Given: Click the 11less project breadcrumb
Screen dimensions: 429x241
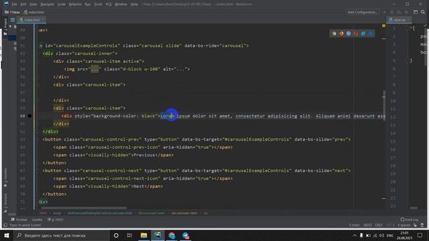Looking at the screenshot, I should 12,12.
